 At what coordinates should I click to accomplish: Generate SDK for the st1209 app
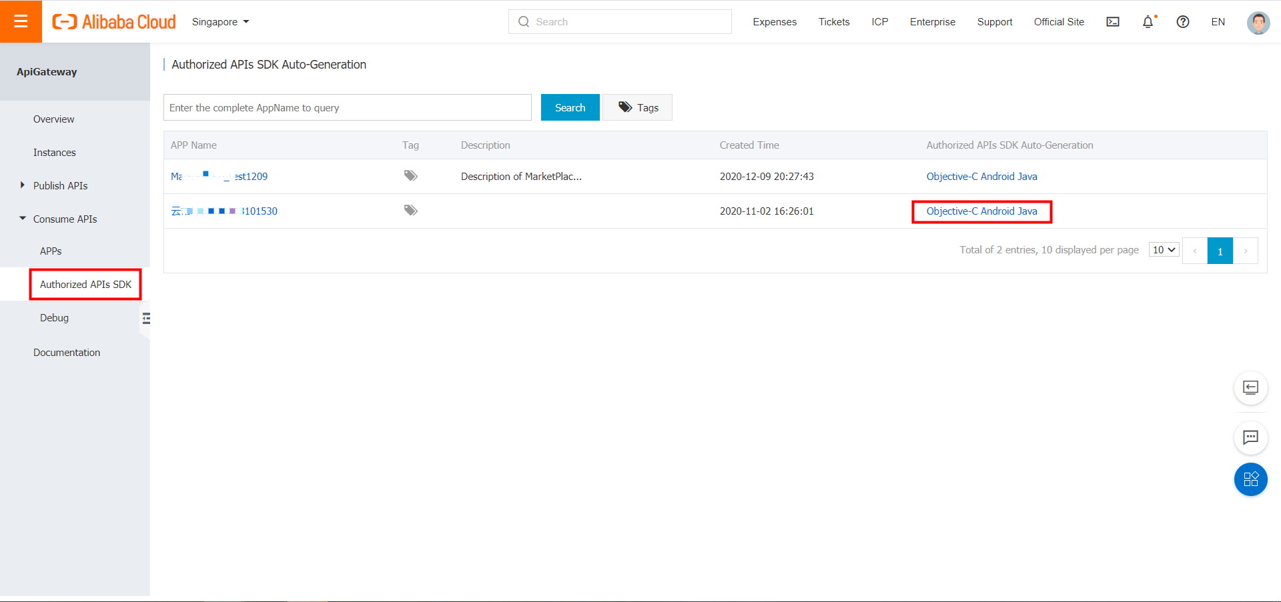[x=981, y=177]
